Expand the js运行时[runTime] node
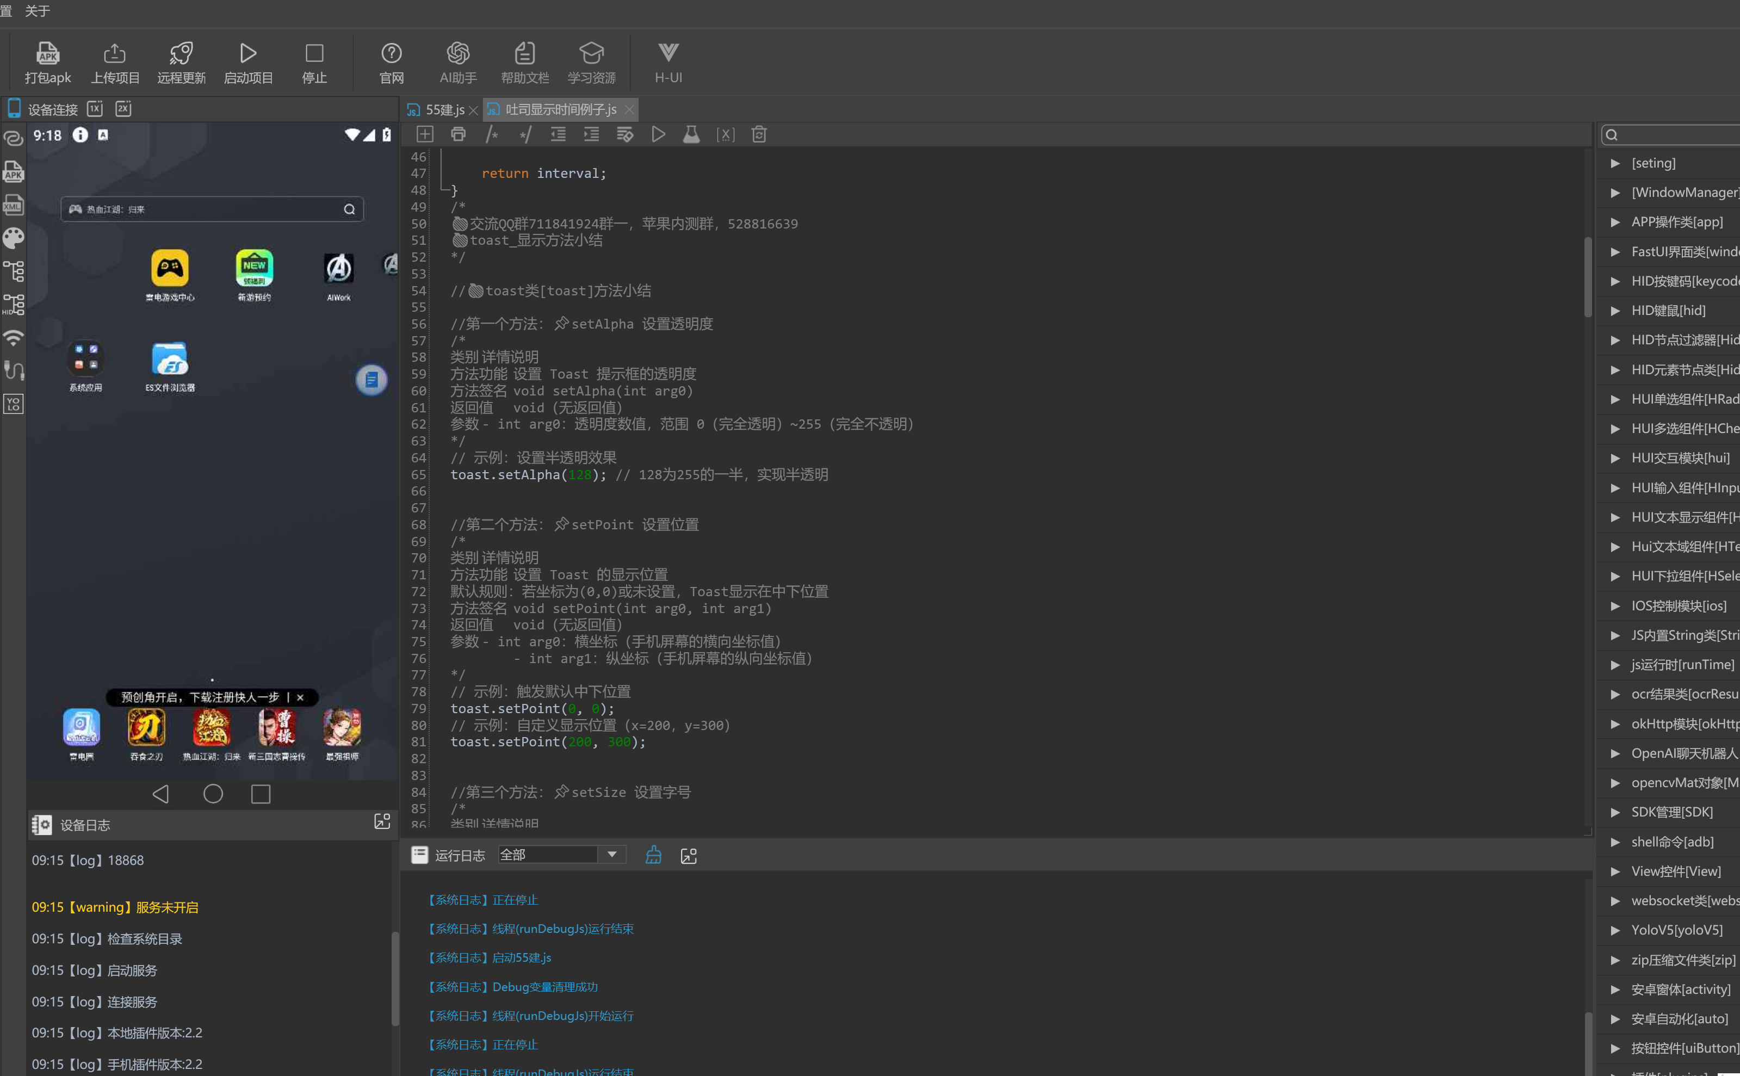The image size is (1740, 1076). (1615, 665)
